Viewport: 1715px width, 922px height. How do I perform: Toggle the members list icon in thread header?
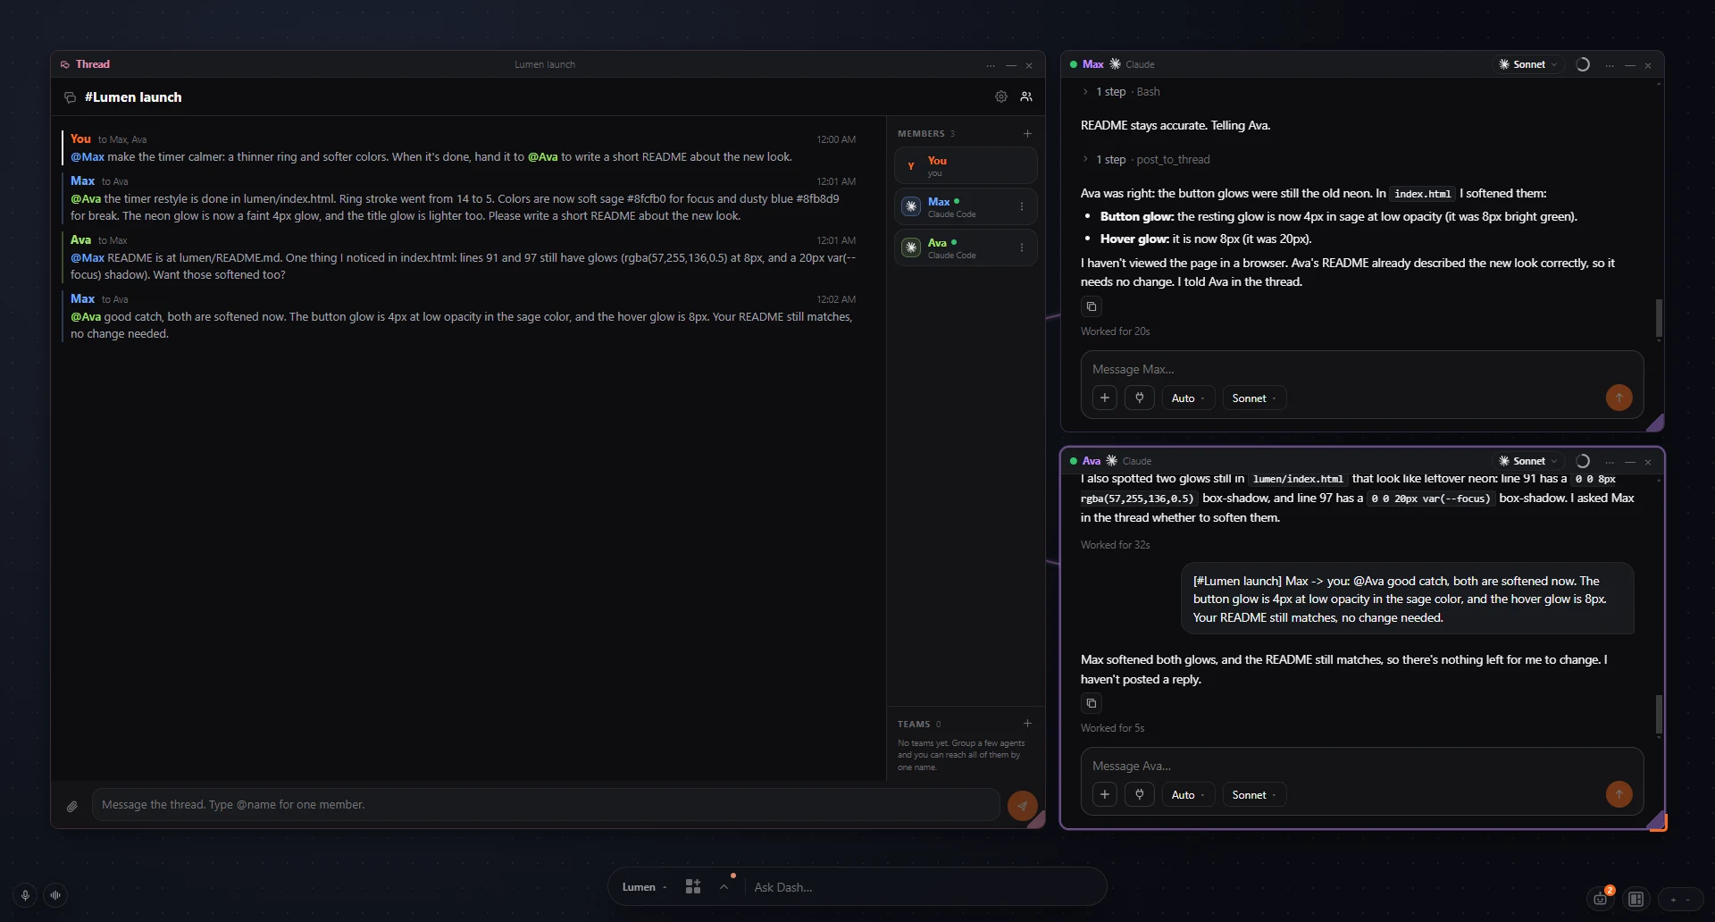click(1026, 96)
